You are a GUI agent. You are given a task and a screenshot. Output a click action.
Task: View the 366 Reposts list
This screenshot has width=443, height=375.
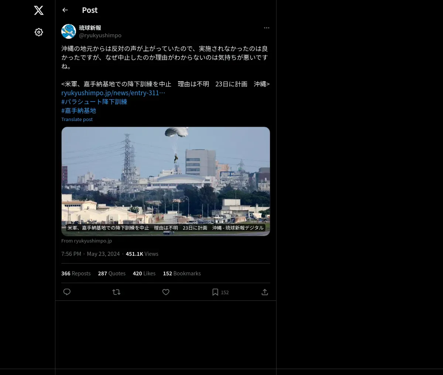[76, 273]
